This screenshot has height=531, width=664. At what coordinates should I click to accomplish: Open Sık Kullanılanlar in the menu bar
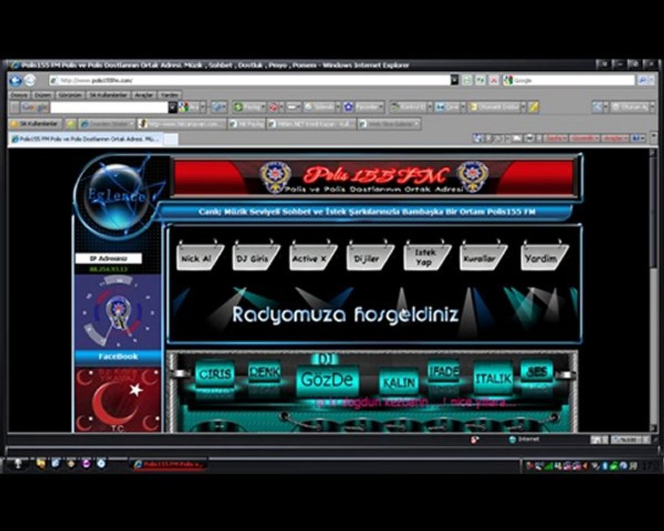pyautogui.click(x=108, y=95)
